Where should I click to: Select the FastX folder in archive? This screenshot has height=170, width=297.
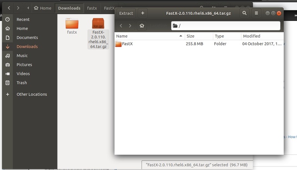[127, 44]
